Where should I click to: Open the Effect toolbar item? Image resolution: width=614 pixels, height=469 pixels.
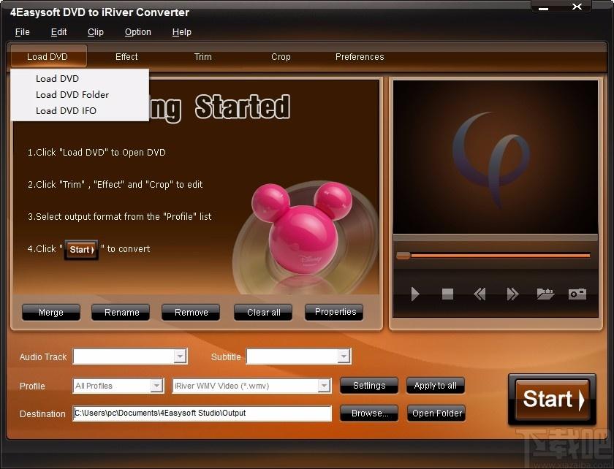coord(126,57)
